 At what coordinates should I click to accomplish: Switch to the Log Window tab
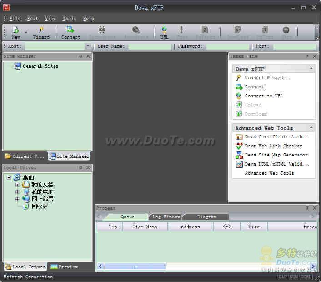166,217
